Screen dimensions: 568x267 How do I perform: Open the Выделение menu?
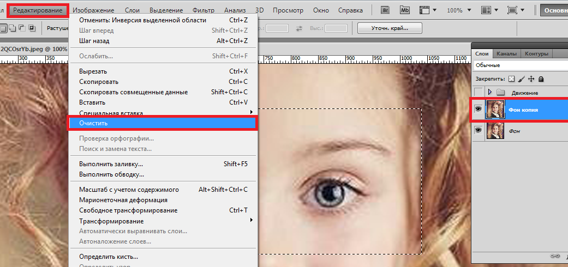coord(166,10)
